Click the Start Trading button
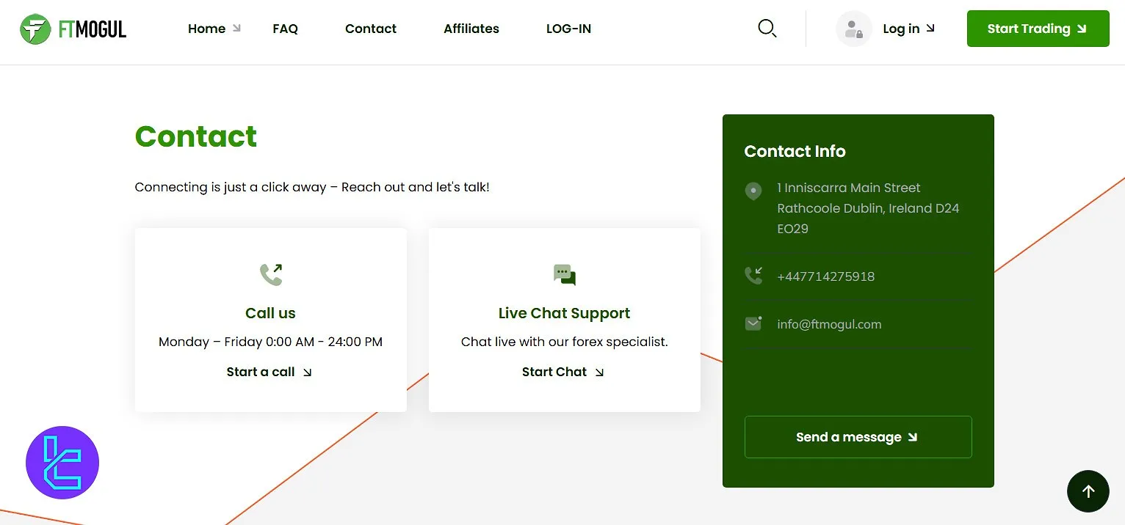Viewport: 1125px width, 525px height. tap(1038, 29)
